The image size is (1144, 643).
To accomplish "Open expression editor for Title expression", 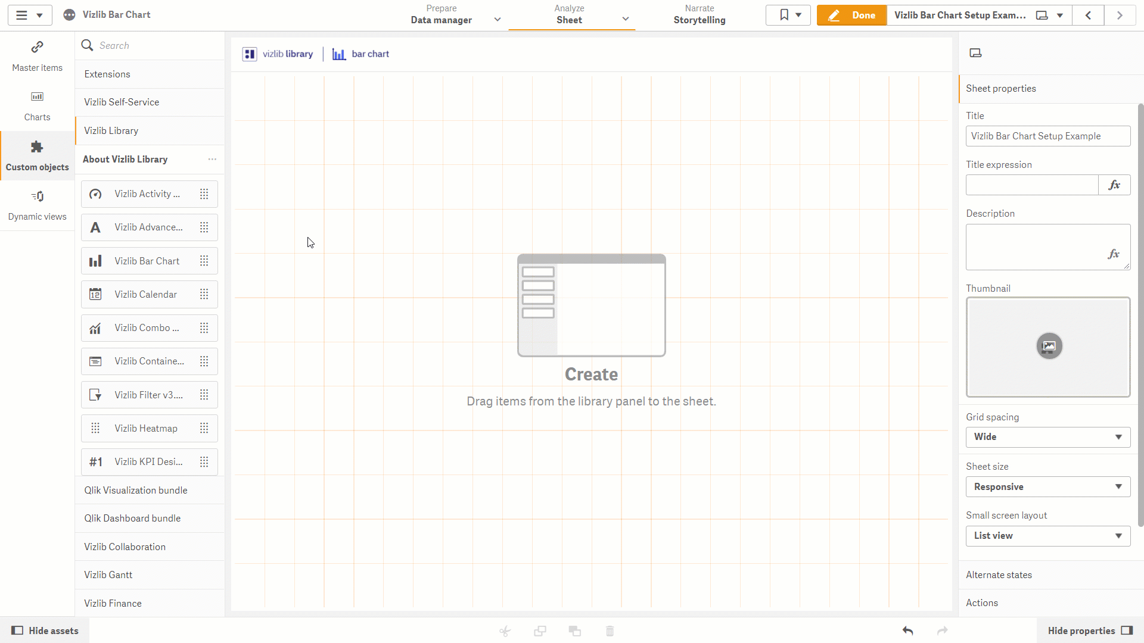I will pos(1114,185).
